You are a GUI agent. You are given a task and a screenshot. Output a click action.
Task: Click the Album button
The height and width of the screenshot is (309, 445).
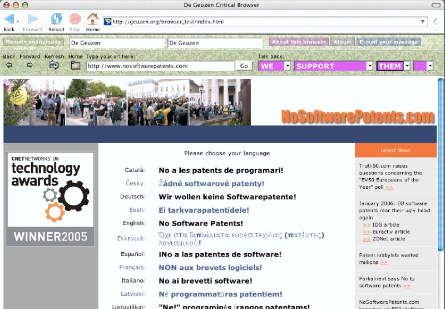coord(343,42)
